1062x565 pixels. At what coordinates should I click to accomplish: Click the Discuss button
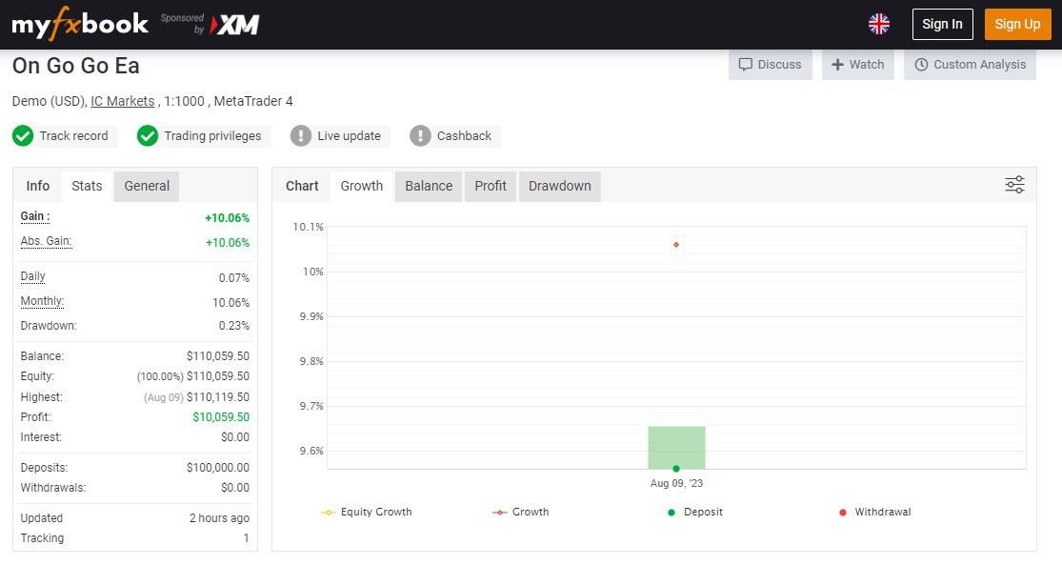coord(770,65)
